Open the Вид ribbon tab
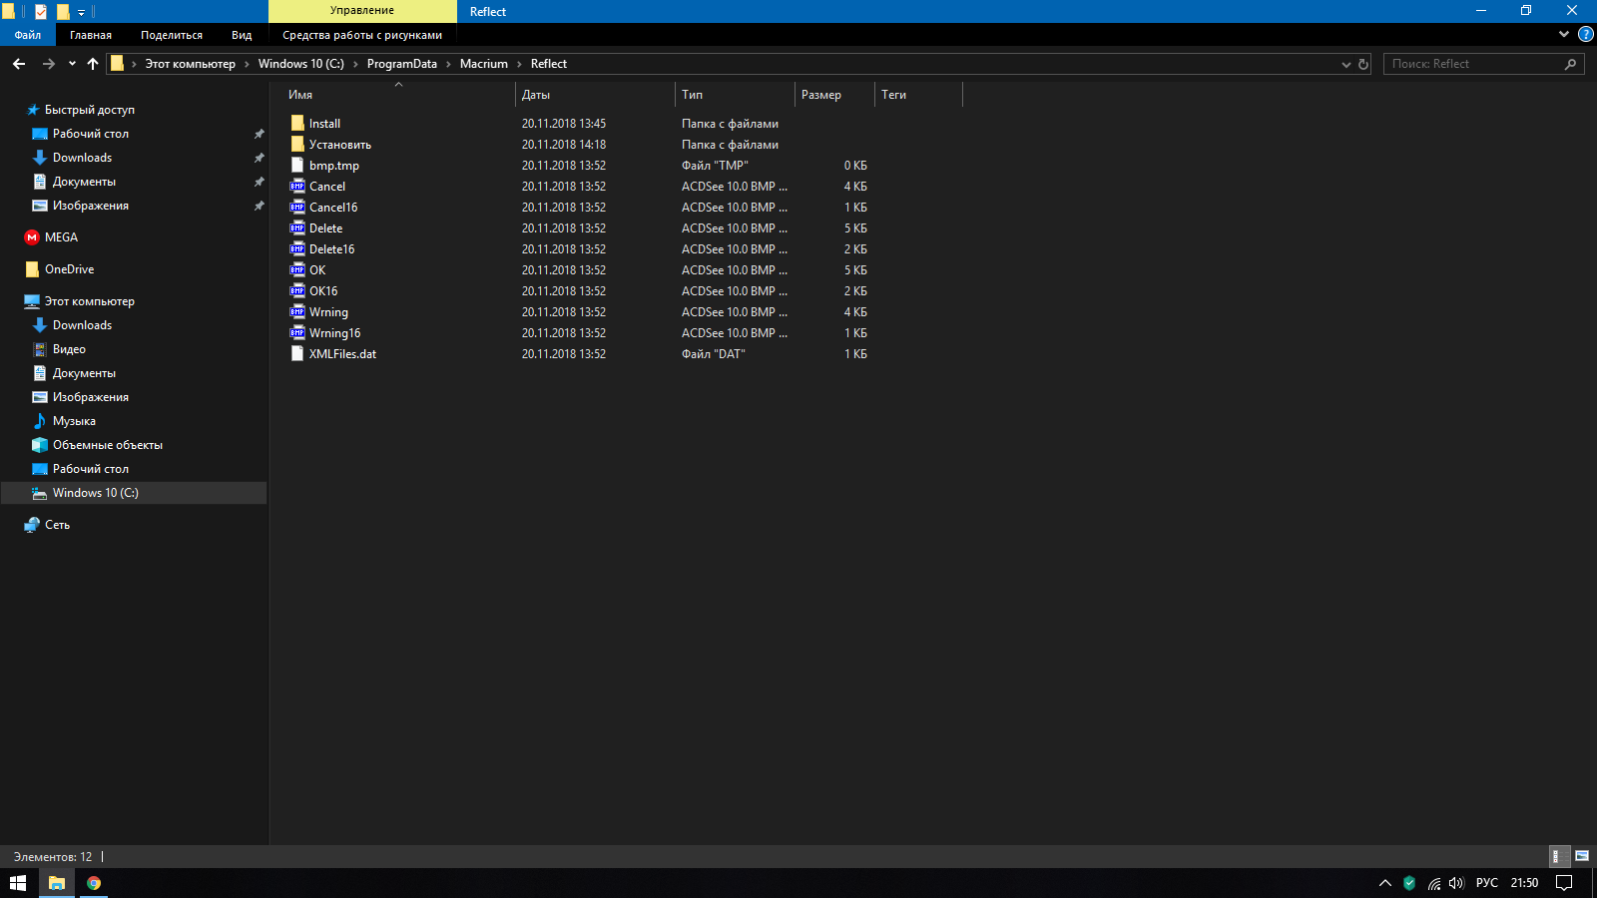Screen dimensions: 1597x898 [242, 35]
